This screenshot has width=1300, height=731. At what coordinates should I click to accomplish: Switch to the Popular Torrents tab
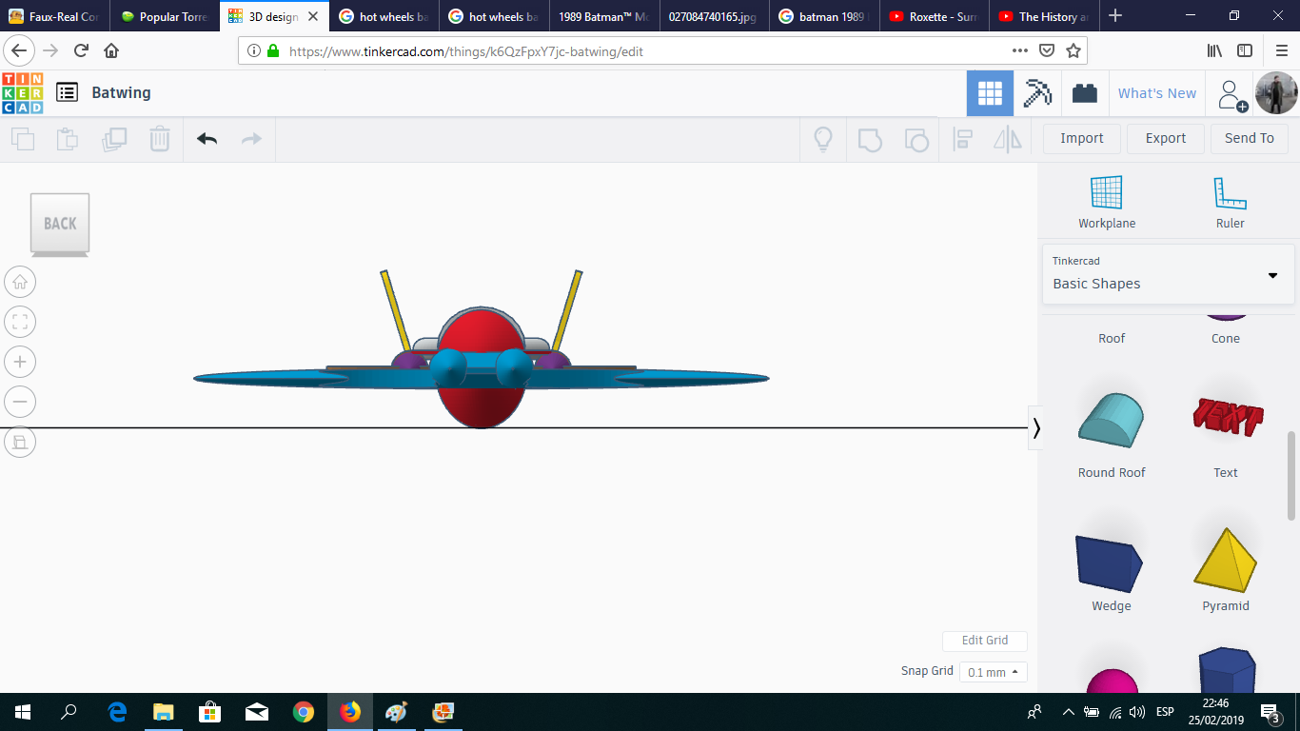click(x=164, y=16)
